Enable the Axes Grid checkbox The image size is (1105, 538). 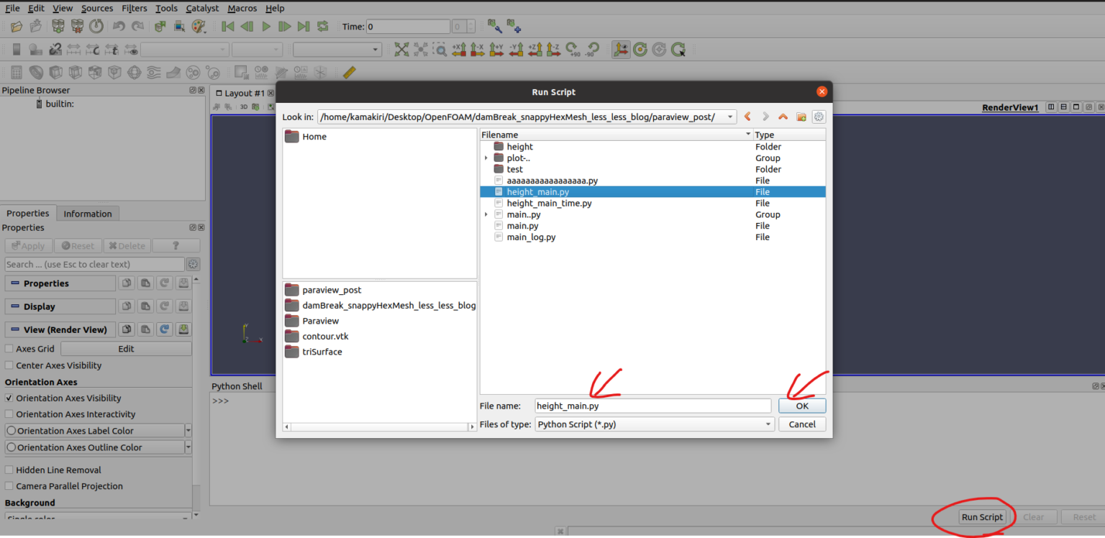(x=9, y=349)
